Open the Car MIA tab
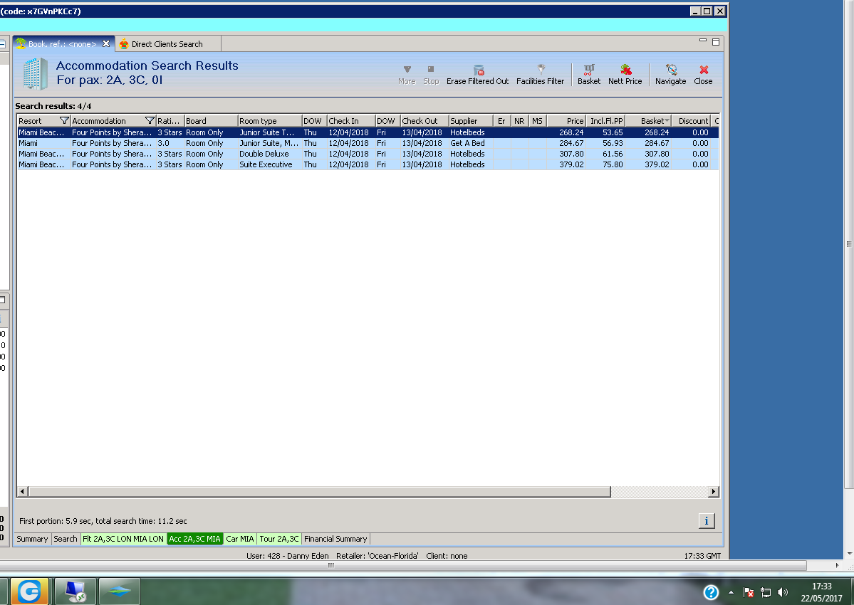Screen dimensions: 854x605 pos(239,539)
